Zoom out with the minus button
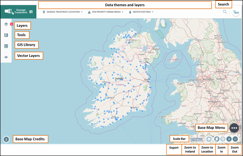243x156 pixels. [x=235, y=139]
